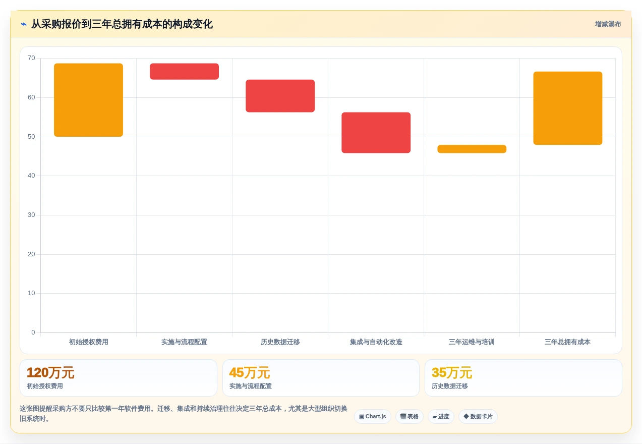
Task: Click the 表格 tag chip
Action: click(x=410, y=417)
